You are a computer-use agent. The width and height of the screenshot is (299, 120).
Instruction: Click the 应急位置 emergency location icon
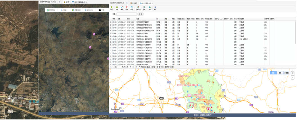coord(138,8)
